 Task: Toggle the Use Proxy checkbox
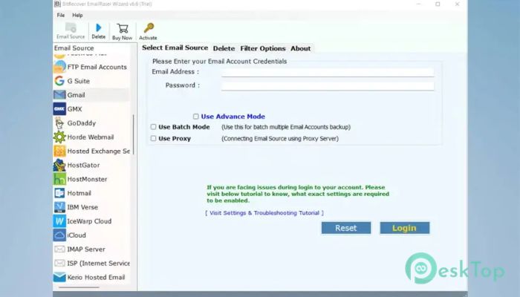click(x=153, y=138)
